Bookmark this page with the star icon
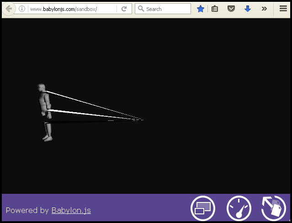 [x=201, y=9]
